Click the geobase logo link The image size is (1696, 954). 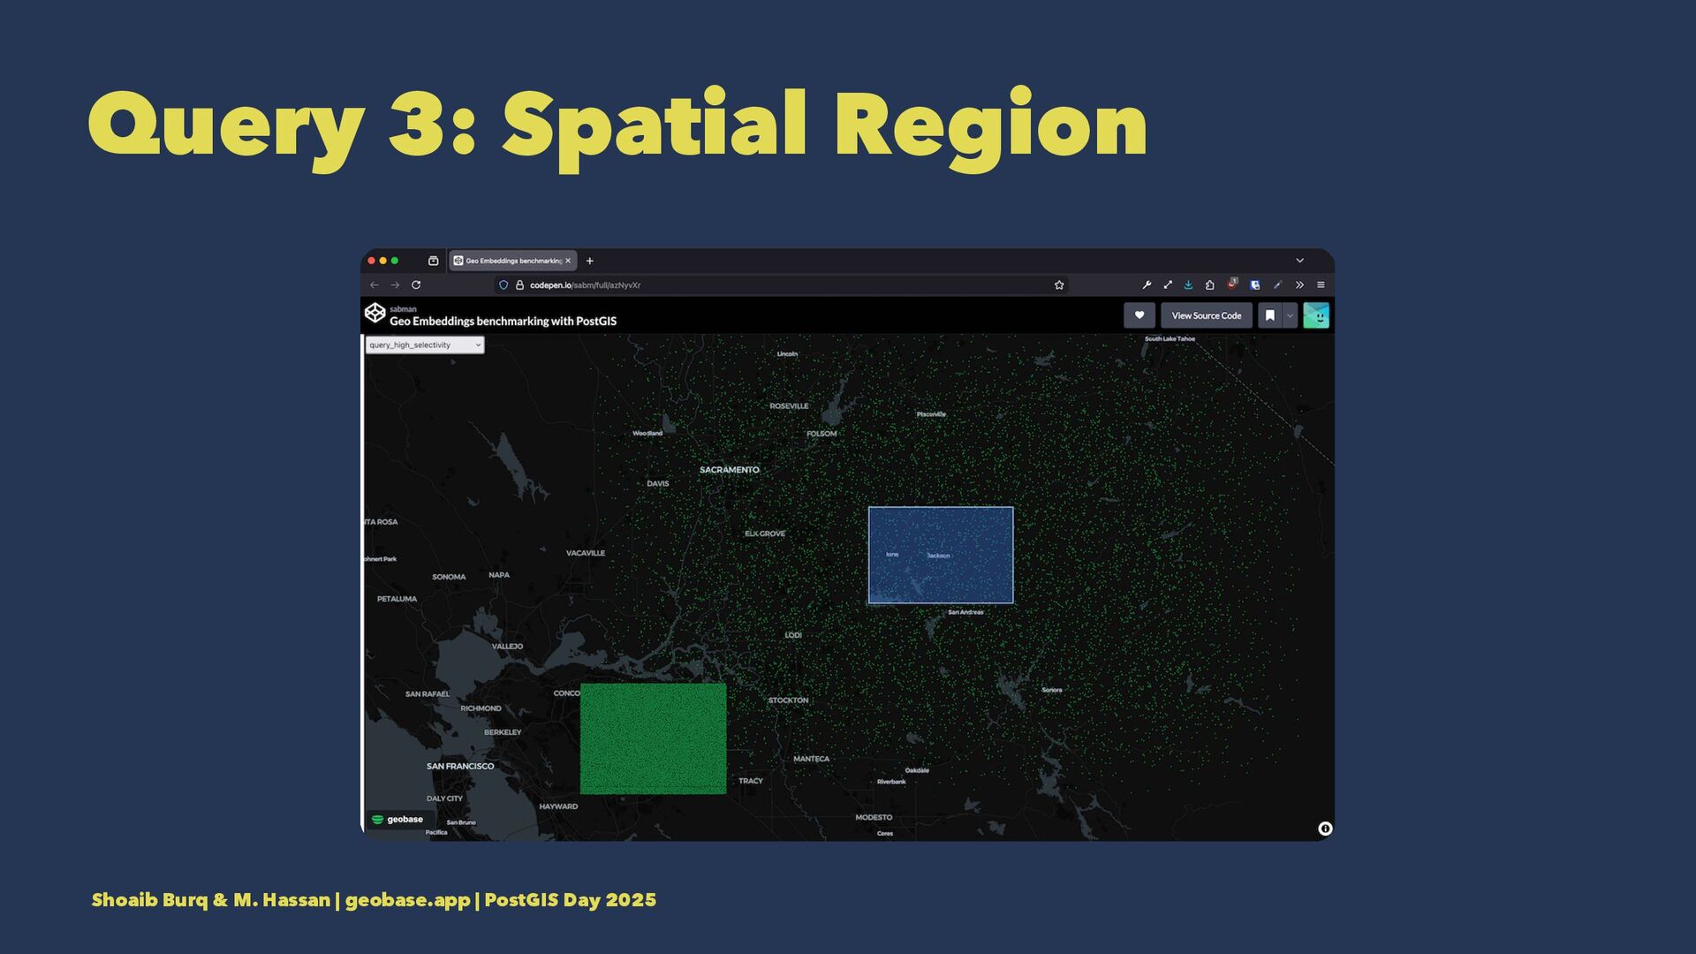(397, 820)
